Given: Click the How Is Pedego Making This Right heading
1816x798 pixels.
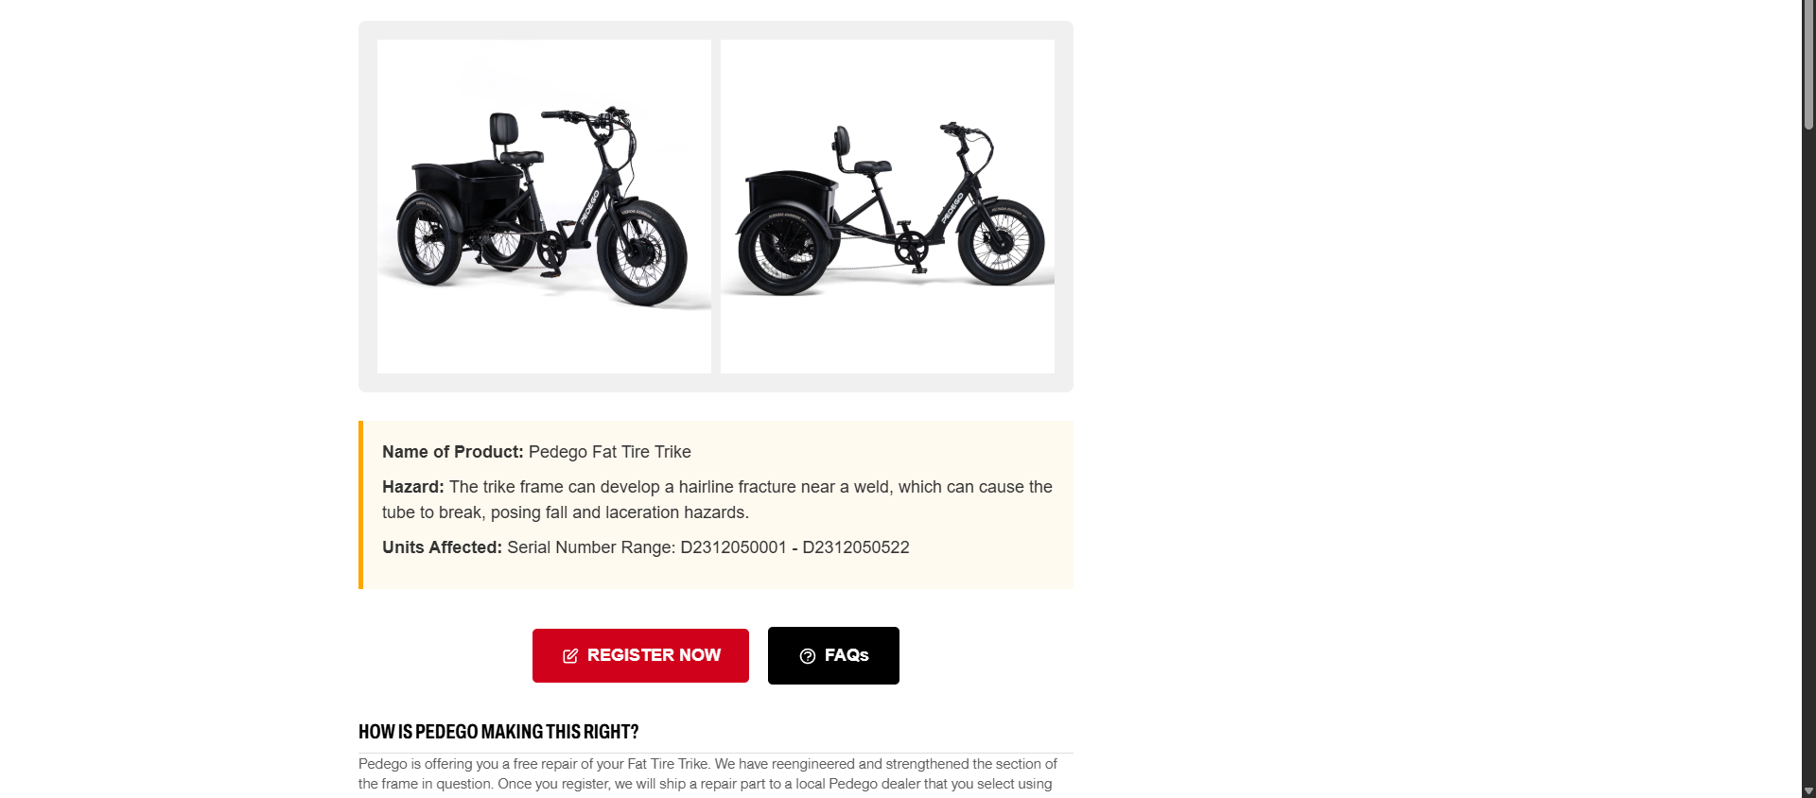Looking at the screenshot, I should [498, 732].
